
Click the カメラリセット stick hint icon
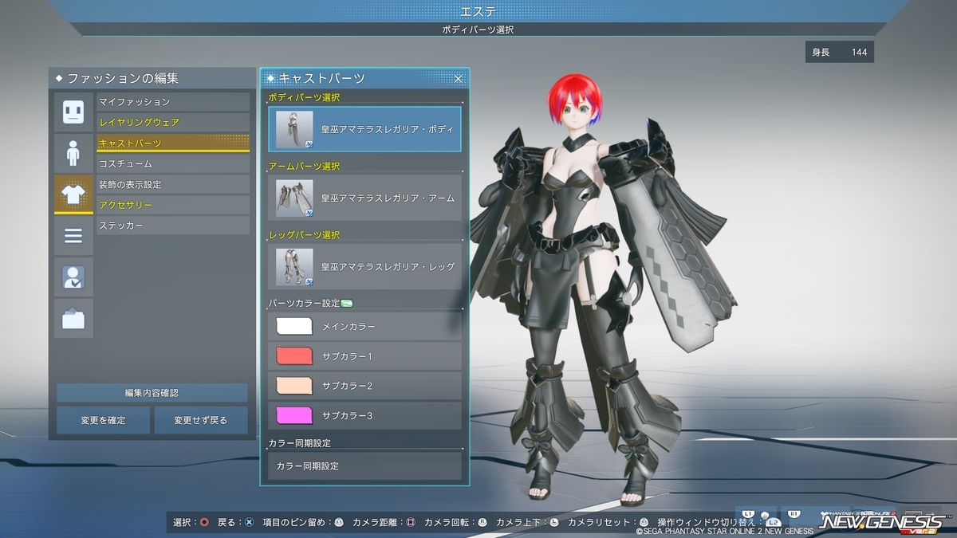644,522
